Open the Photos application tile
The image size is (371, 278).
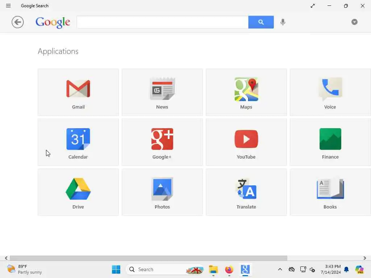(162, 192)
